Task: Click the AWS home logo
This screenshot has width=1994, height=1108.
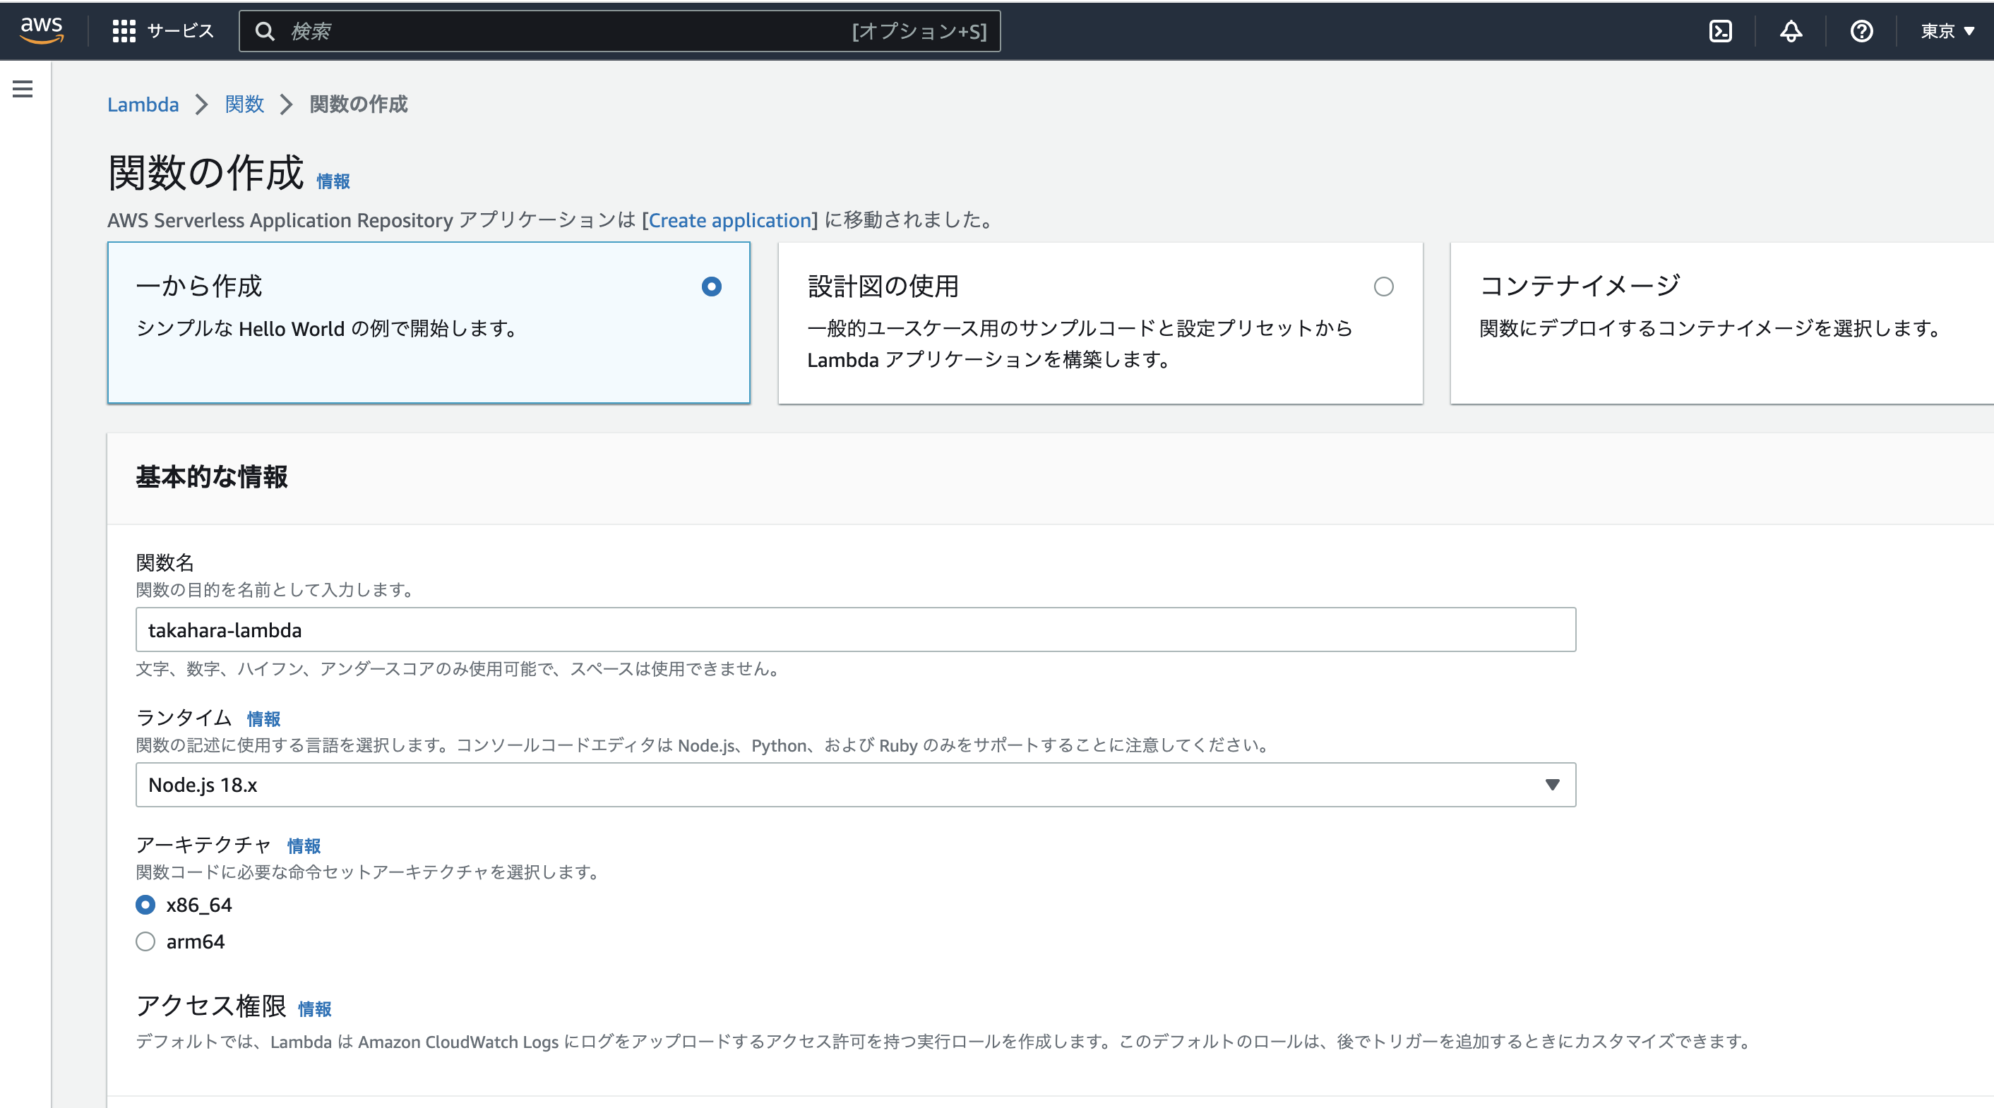Action: click(x=41, y=31)
